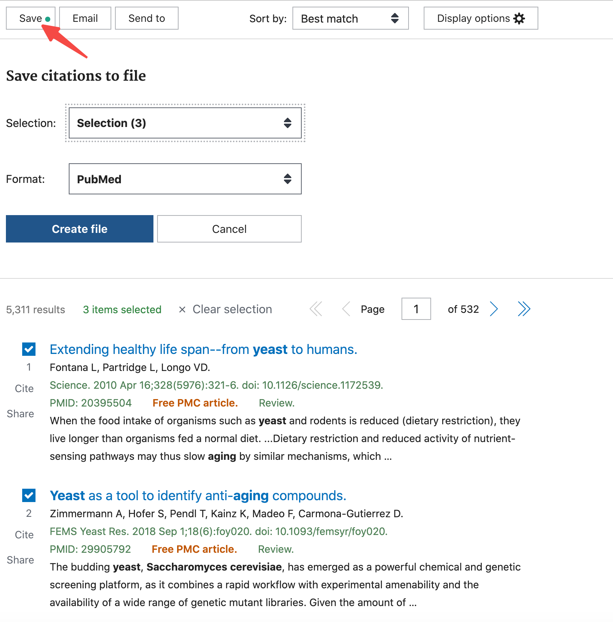
Task: Click the Create file button
Action: 79,229
